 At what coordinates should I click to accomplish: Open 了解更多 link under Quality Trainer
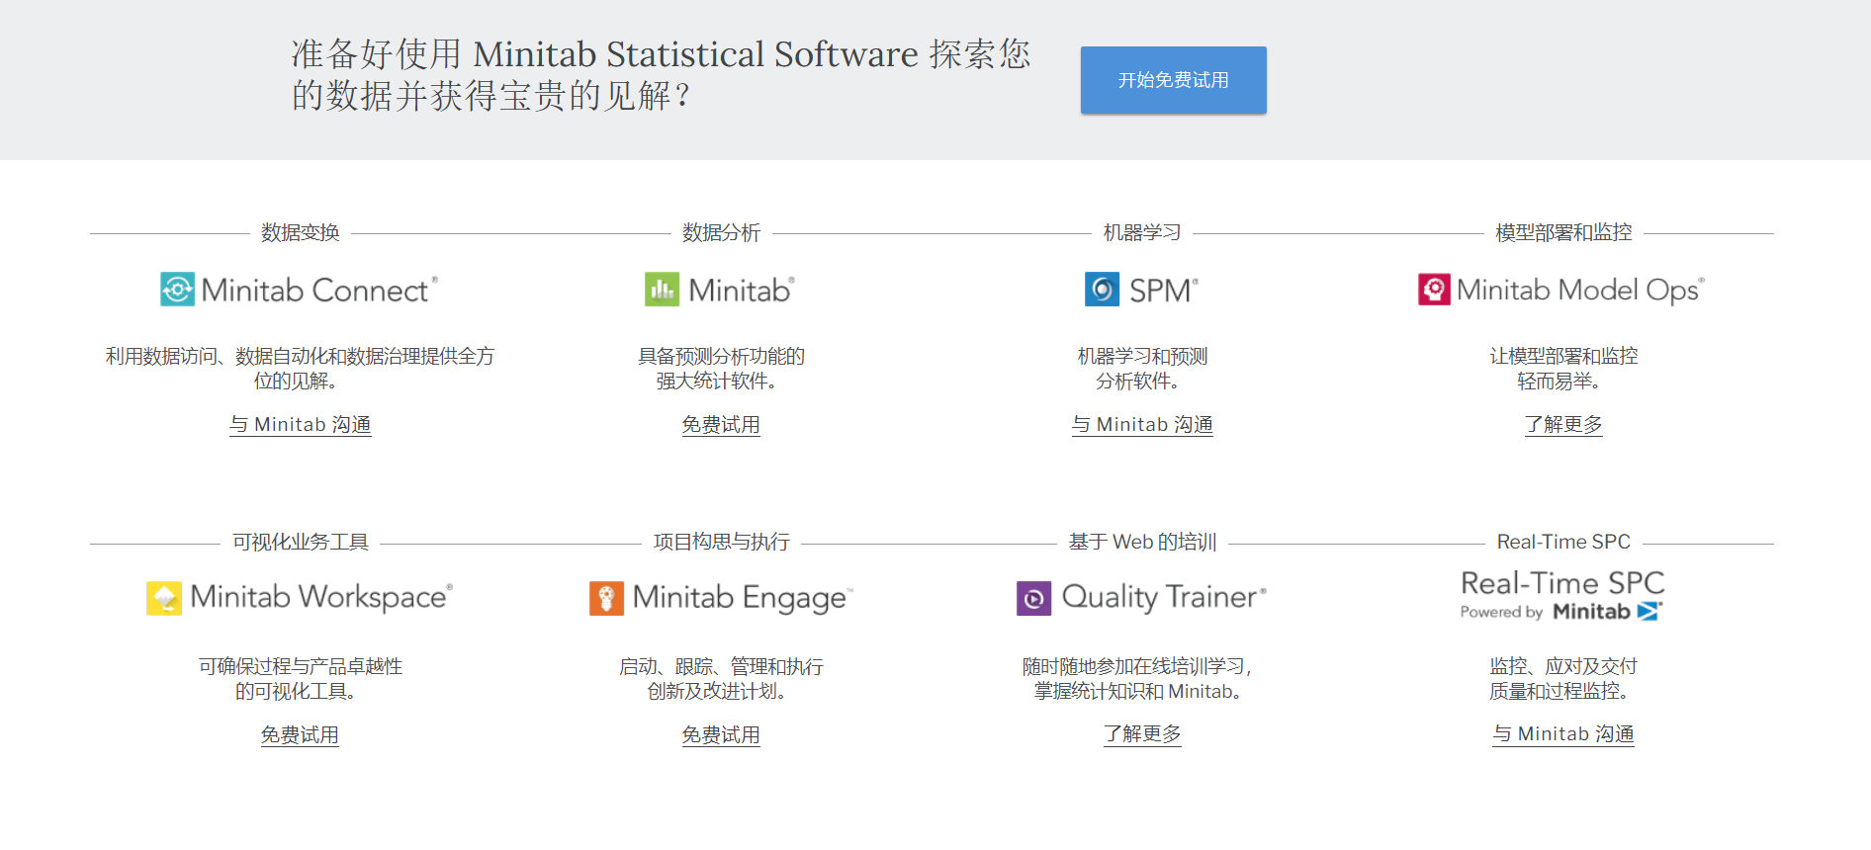pyautogui.click(x=1142, y=734)
